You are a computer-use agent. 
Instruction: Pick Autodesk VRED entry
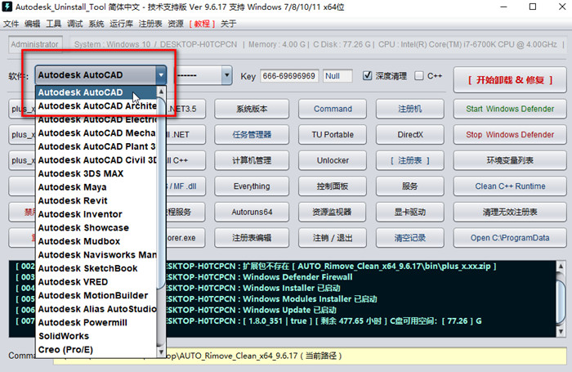pos(96,281)
